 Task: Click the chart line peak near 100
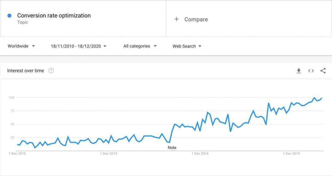coord(314,98)
